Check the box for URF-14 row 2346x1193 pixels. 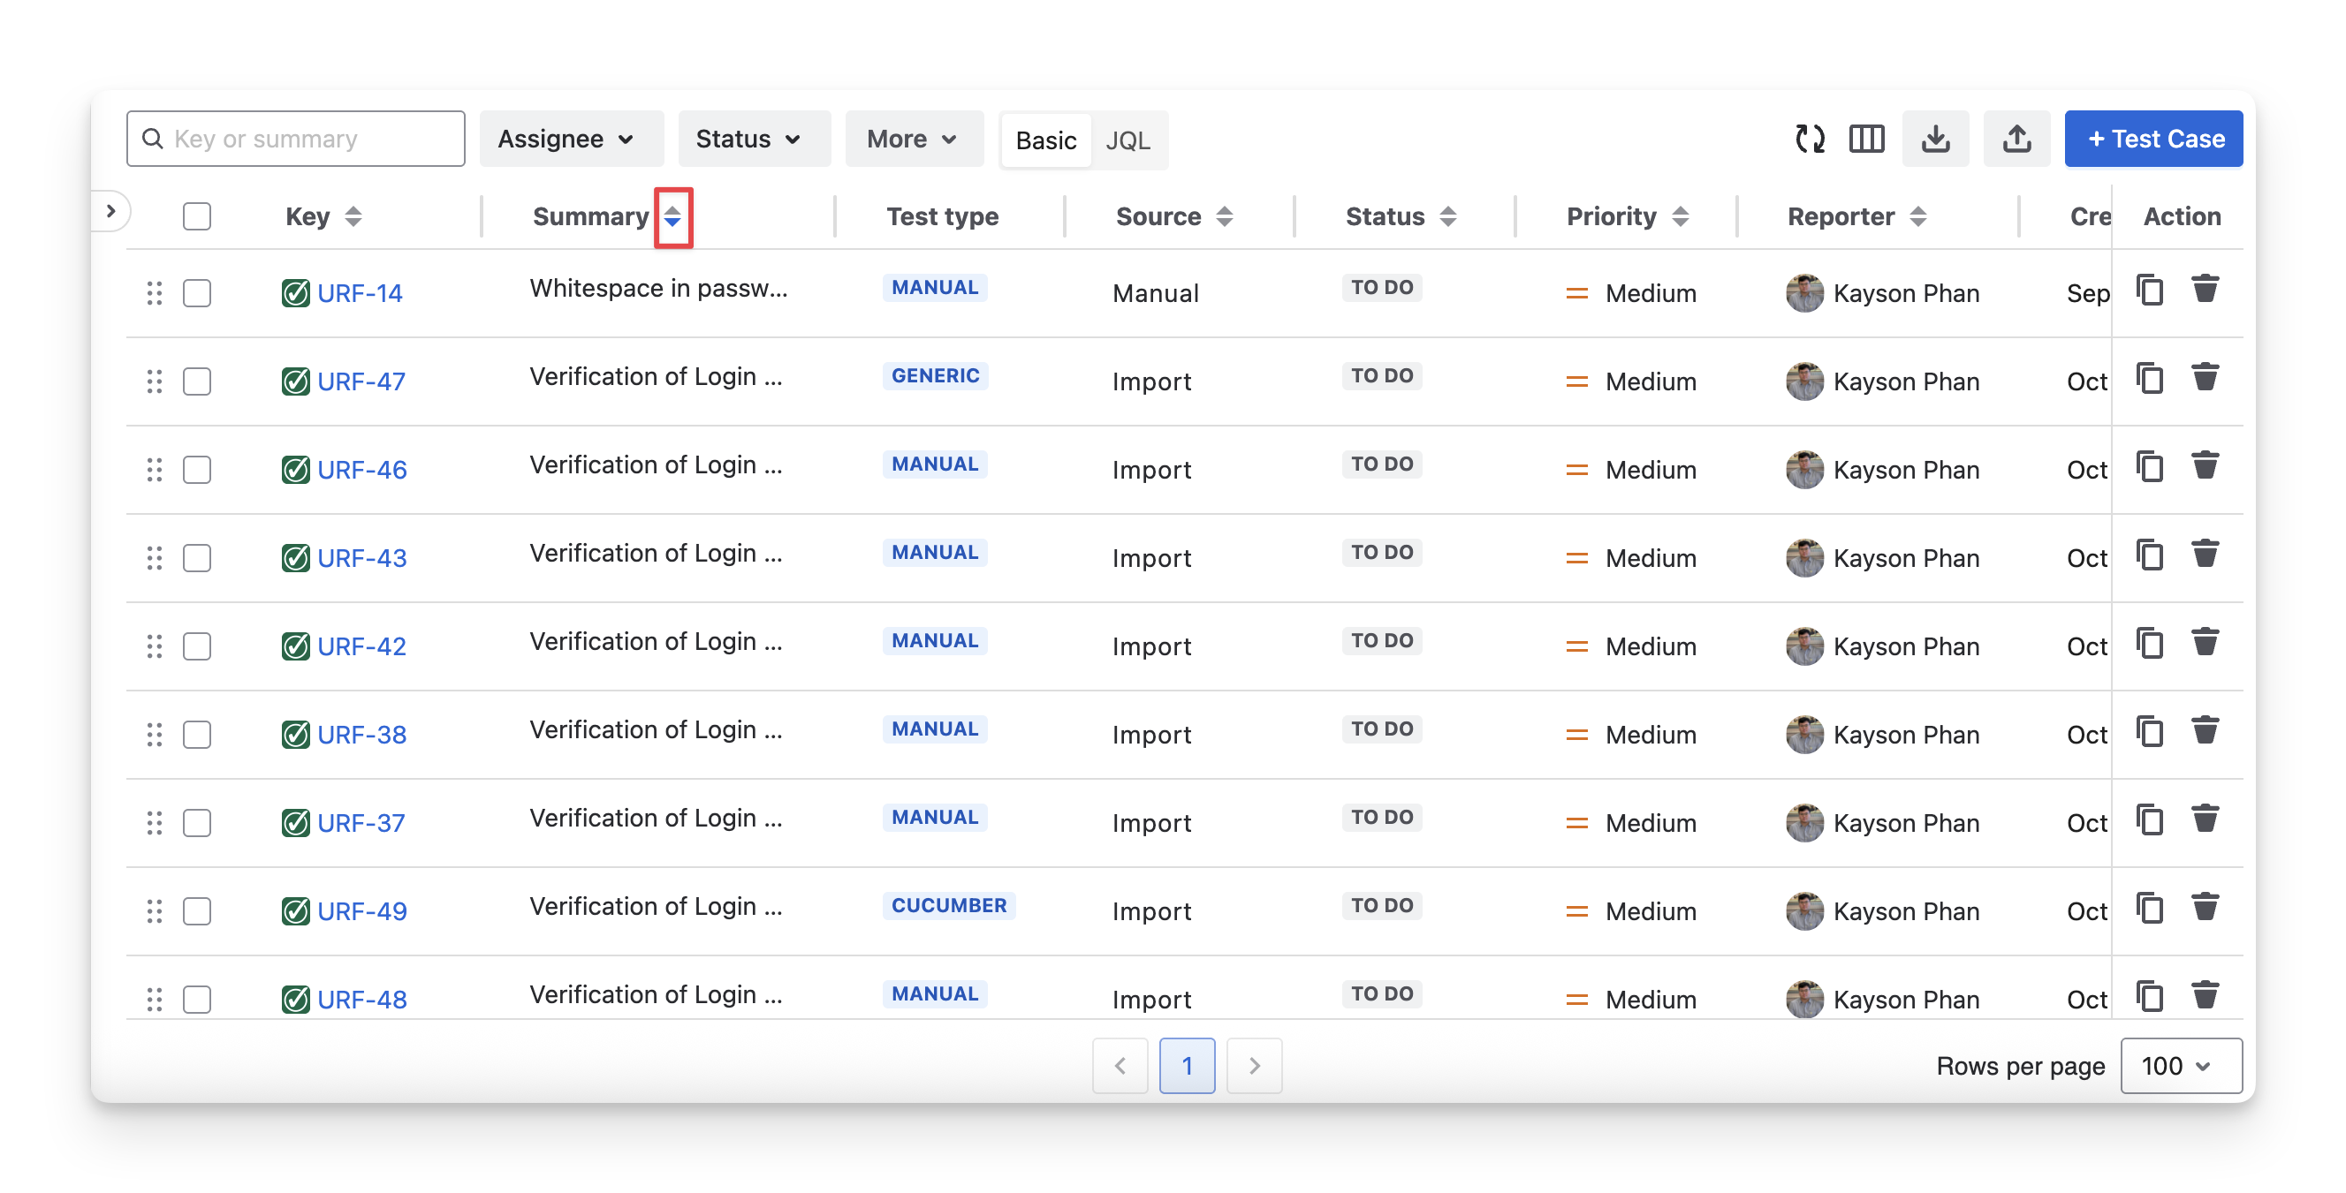click(197, 293)
